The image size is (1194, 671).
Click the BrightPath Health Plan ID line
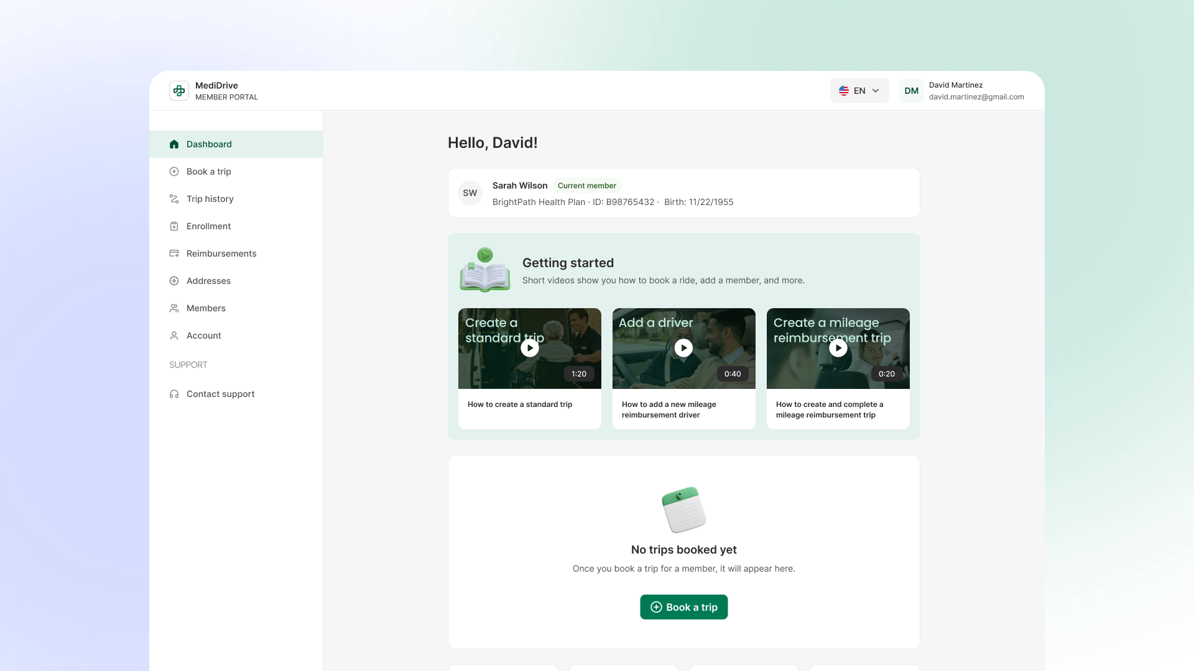(x=613, y=202)
